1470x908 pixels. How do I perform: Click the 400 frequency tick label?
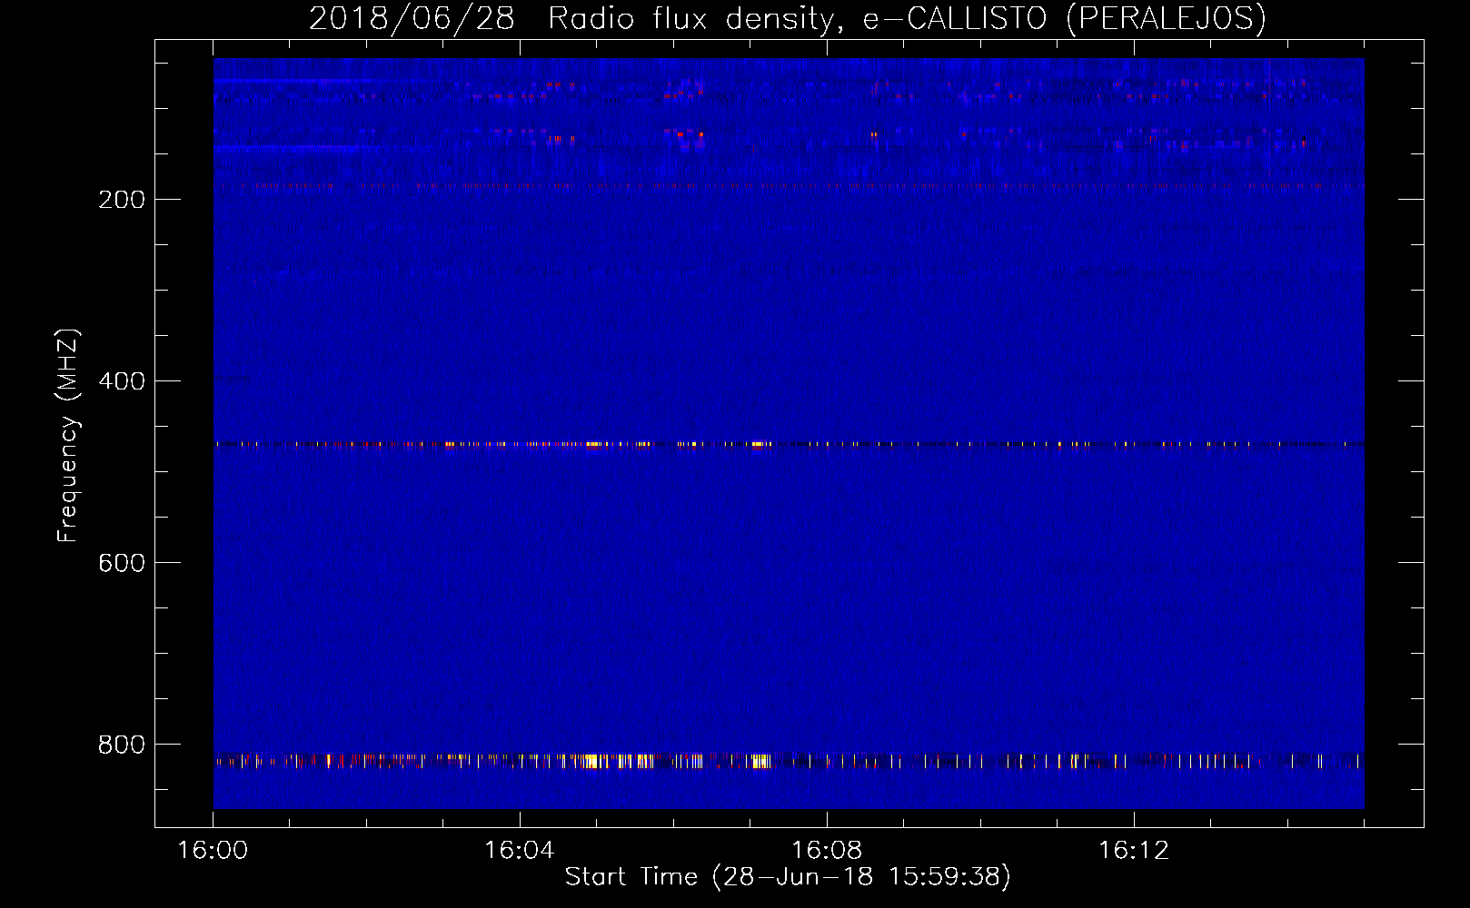pyautogui.click(x=122, y=381)
